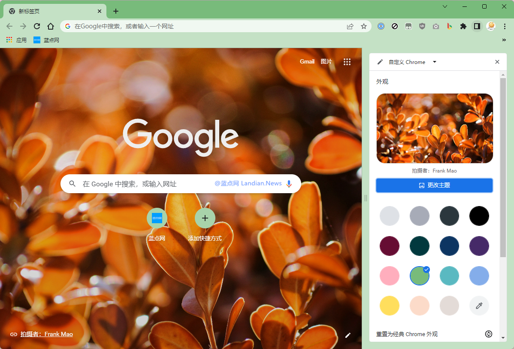514x349 pixels.
Task: Open the Gmail link
Action: (x=307, y=61)
